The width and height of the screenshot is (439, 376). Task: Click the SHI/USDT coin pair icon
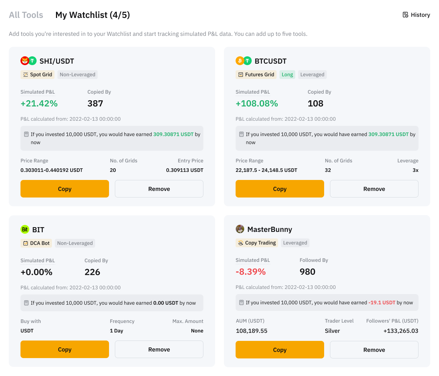point(29,61)
